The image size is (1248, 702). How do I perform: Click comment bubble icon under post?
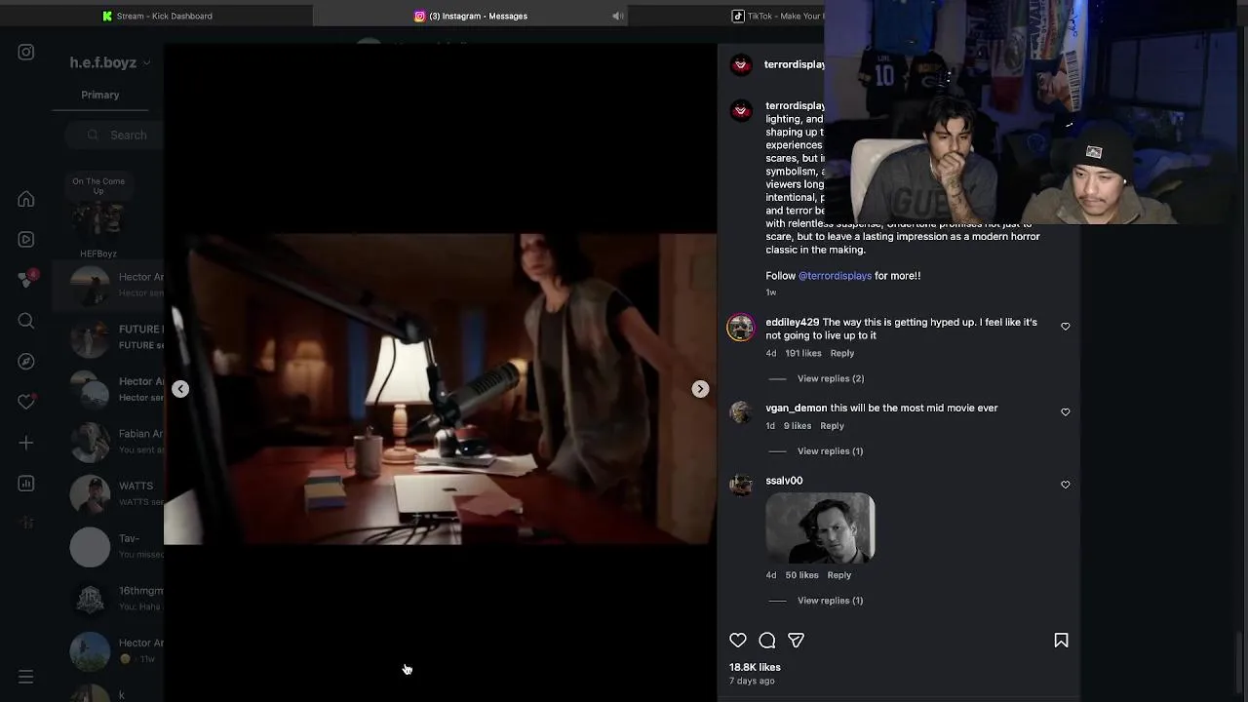[767, 641]
